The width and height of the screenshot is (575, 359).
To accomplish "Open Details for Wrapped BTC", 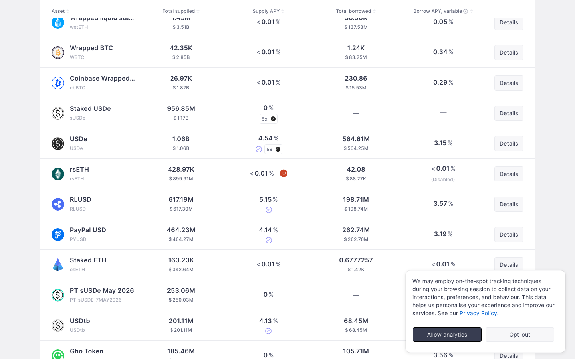I will point(508,52).
